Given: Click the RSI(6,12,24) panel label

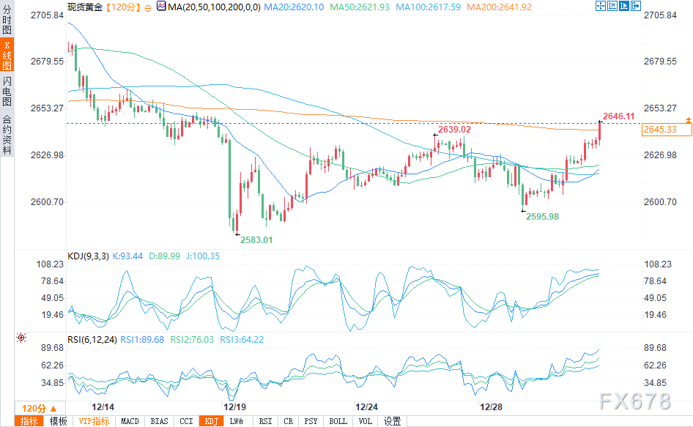Looking at the screenshot, I should coord(92,340).
